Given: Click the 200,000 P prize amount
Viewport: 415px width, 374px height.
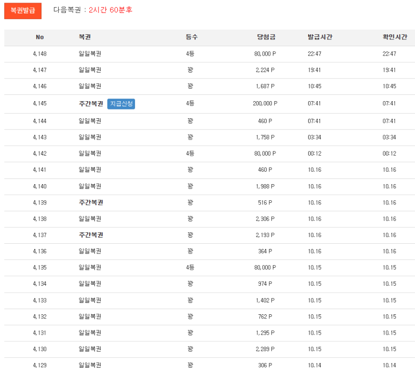Looking at the screenshot, I should tap(265, 104).
